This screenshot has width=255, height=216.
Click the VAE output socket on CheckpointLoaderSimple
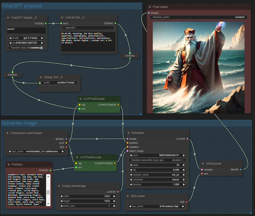pos(66,147)
